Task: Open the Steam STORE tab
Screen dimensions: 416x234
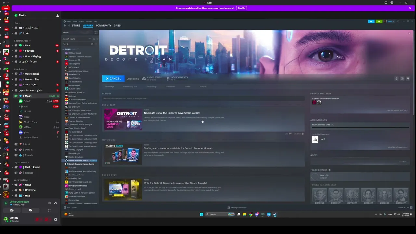Action: (x=76, y=25)
